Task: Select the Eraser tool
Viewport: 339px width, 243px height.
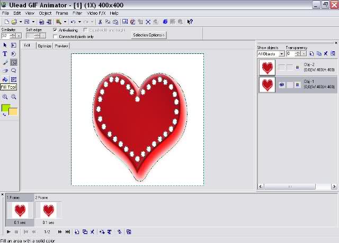Action: [x=5, y=71]
